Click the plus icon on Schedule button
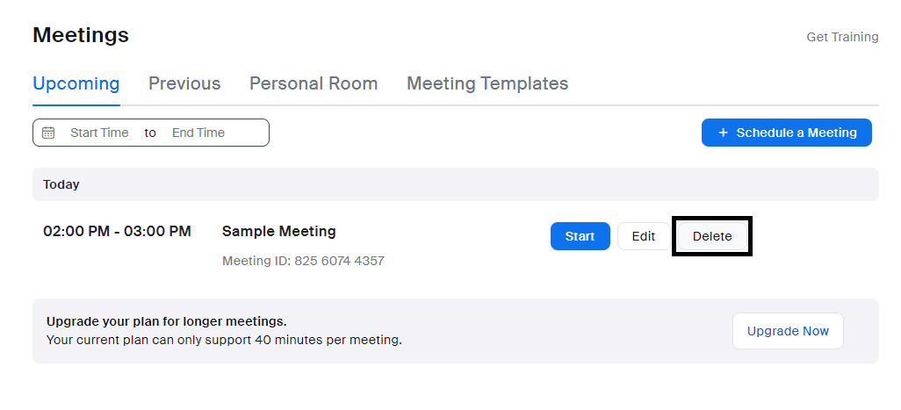901x410 pixels. pos(723,133)
